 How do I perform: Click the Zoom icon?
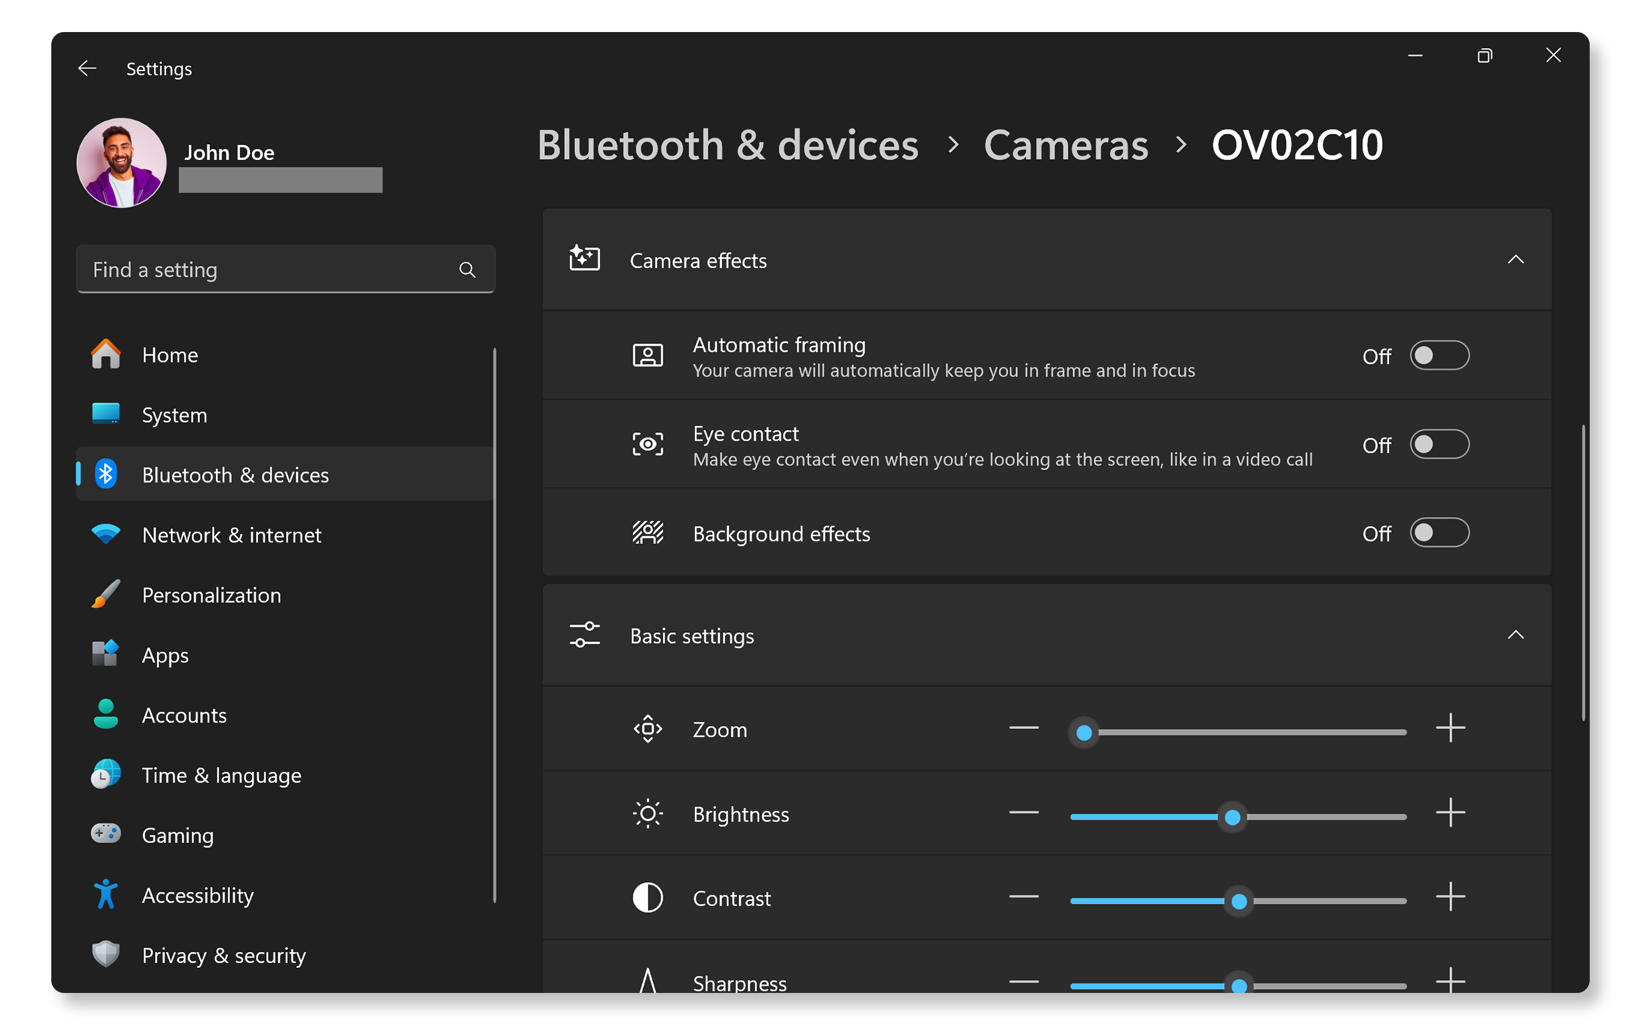pos(647,730)
